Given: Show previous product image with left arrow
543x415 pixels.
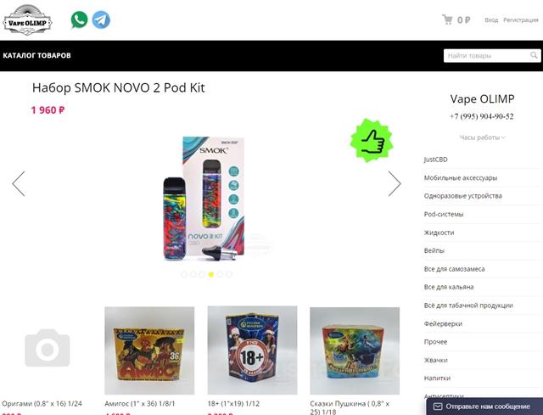Looking at the screenshot, I should click(19, 183).
